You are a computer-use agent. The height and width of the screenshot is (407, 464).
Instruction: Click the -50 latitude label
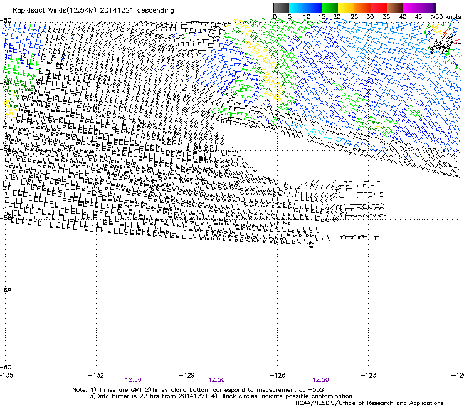pos(6,21)
